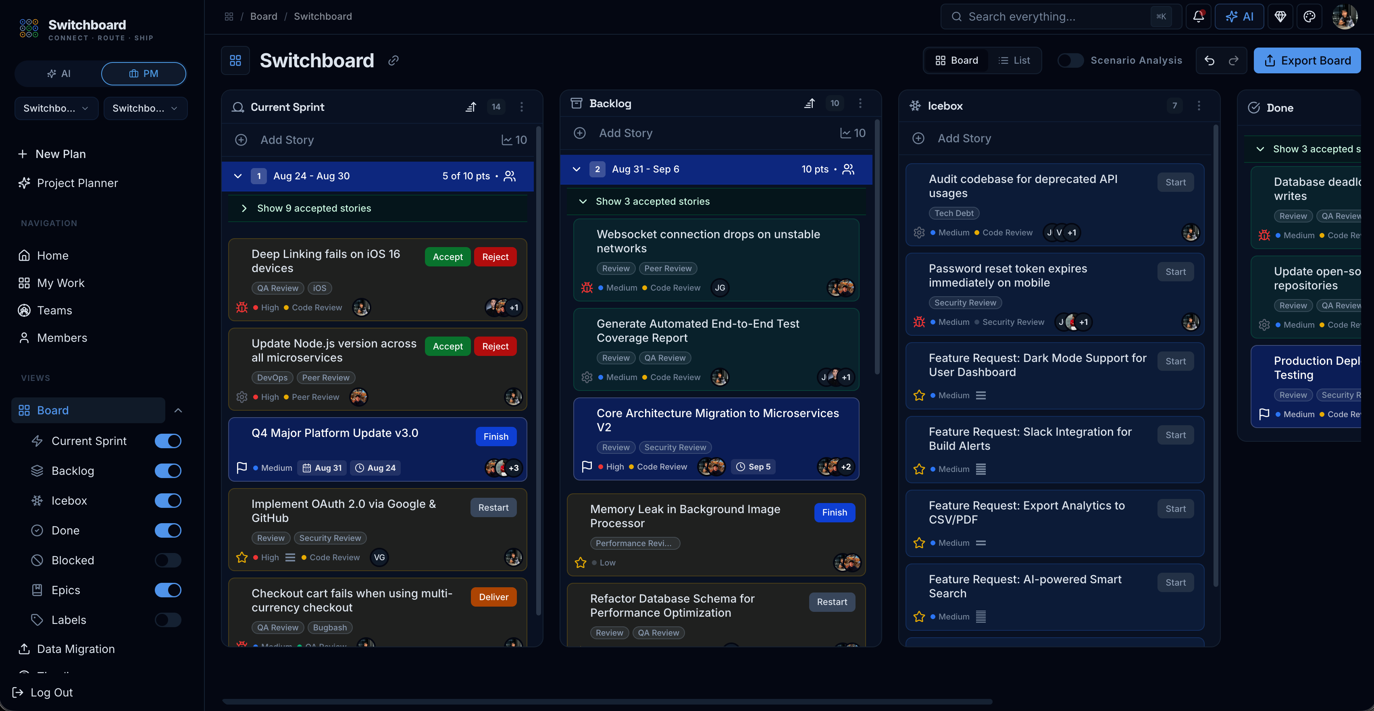Open Icebox column three-dot menu
The image size is (1374, 711).
[1199, 106]
